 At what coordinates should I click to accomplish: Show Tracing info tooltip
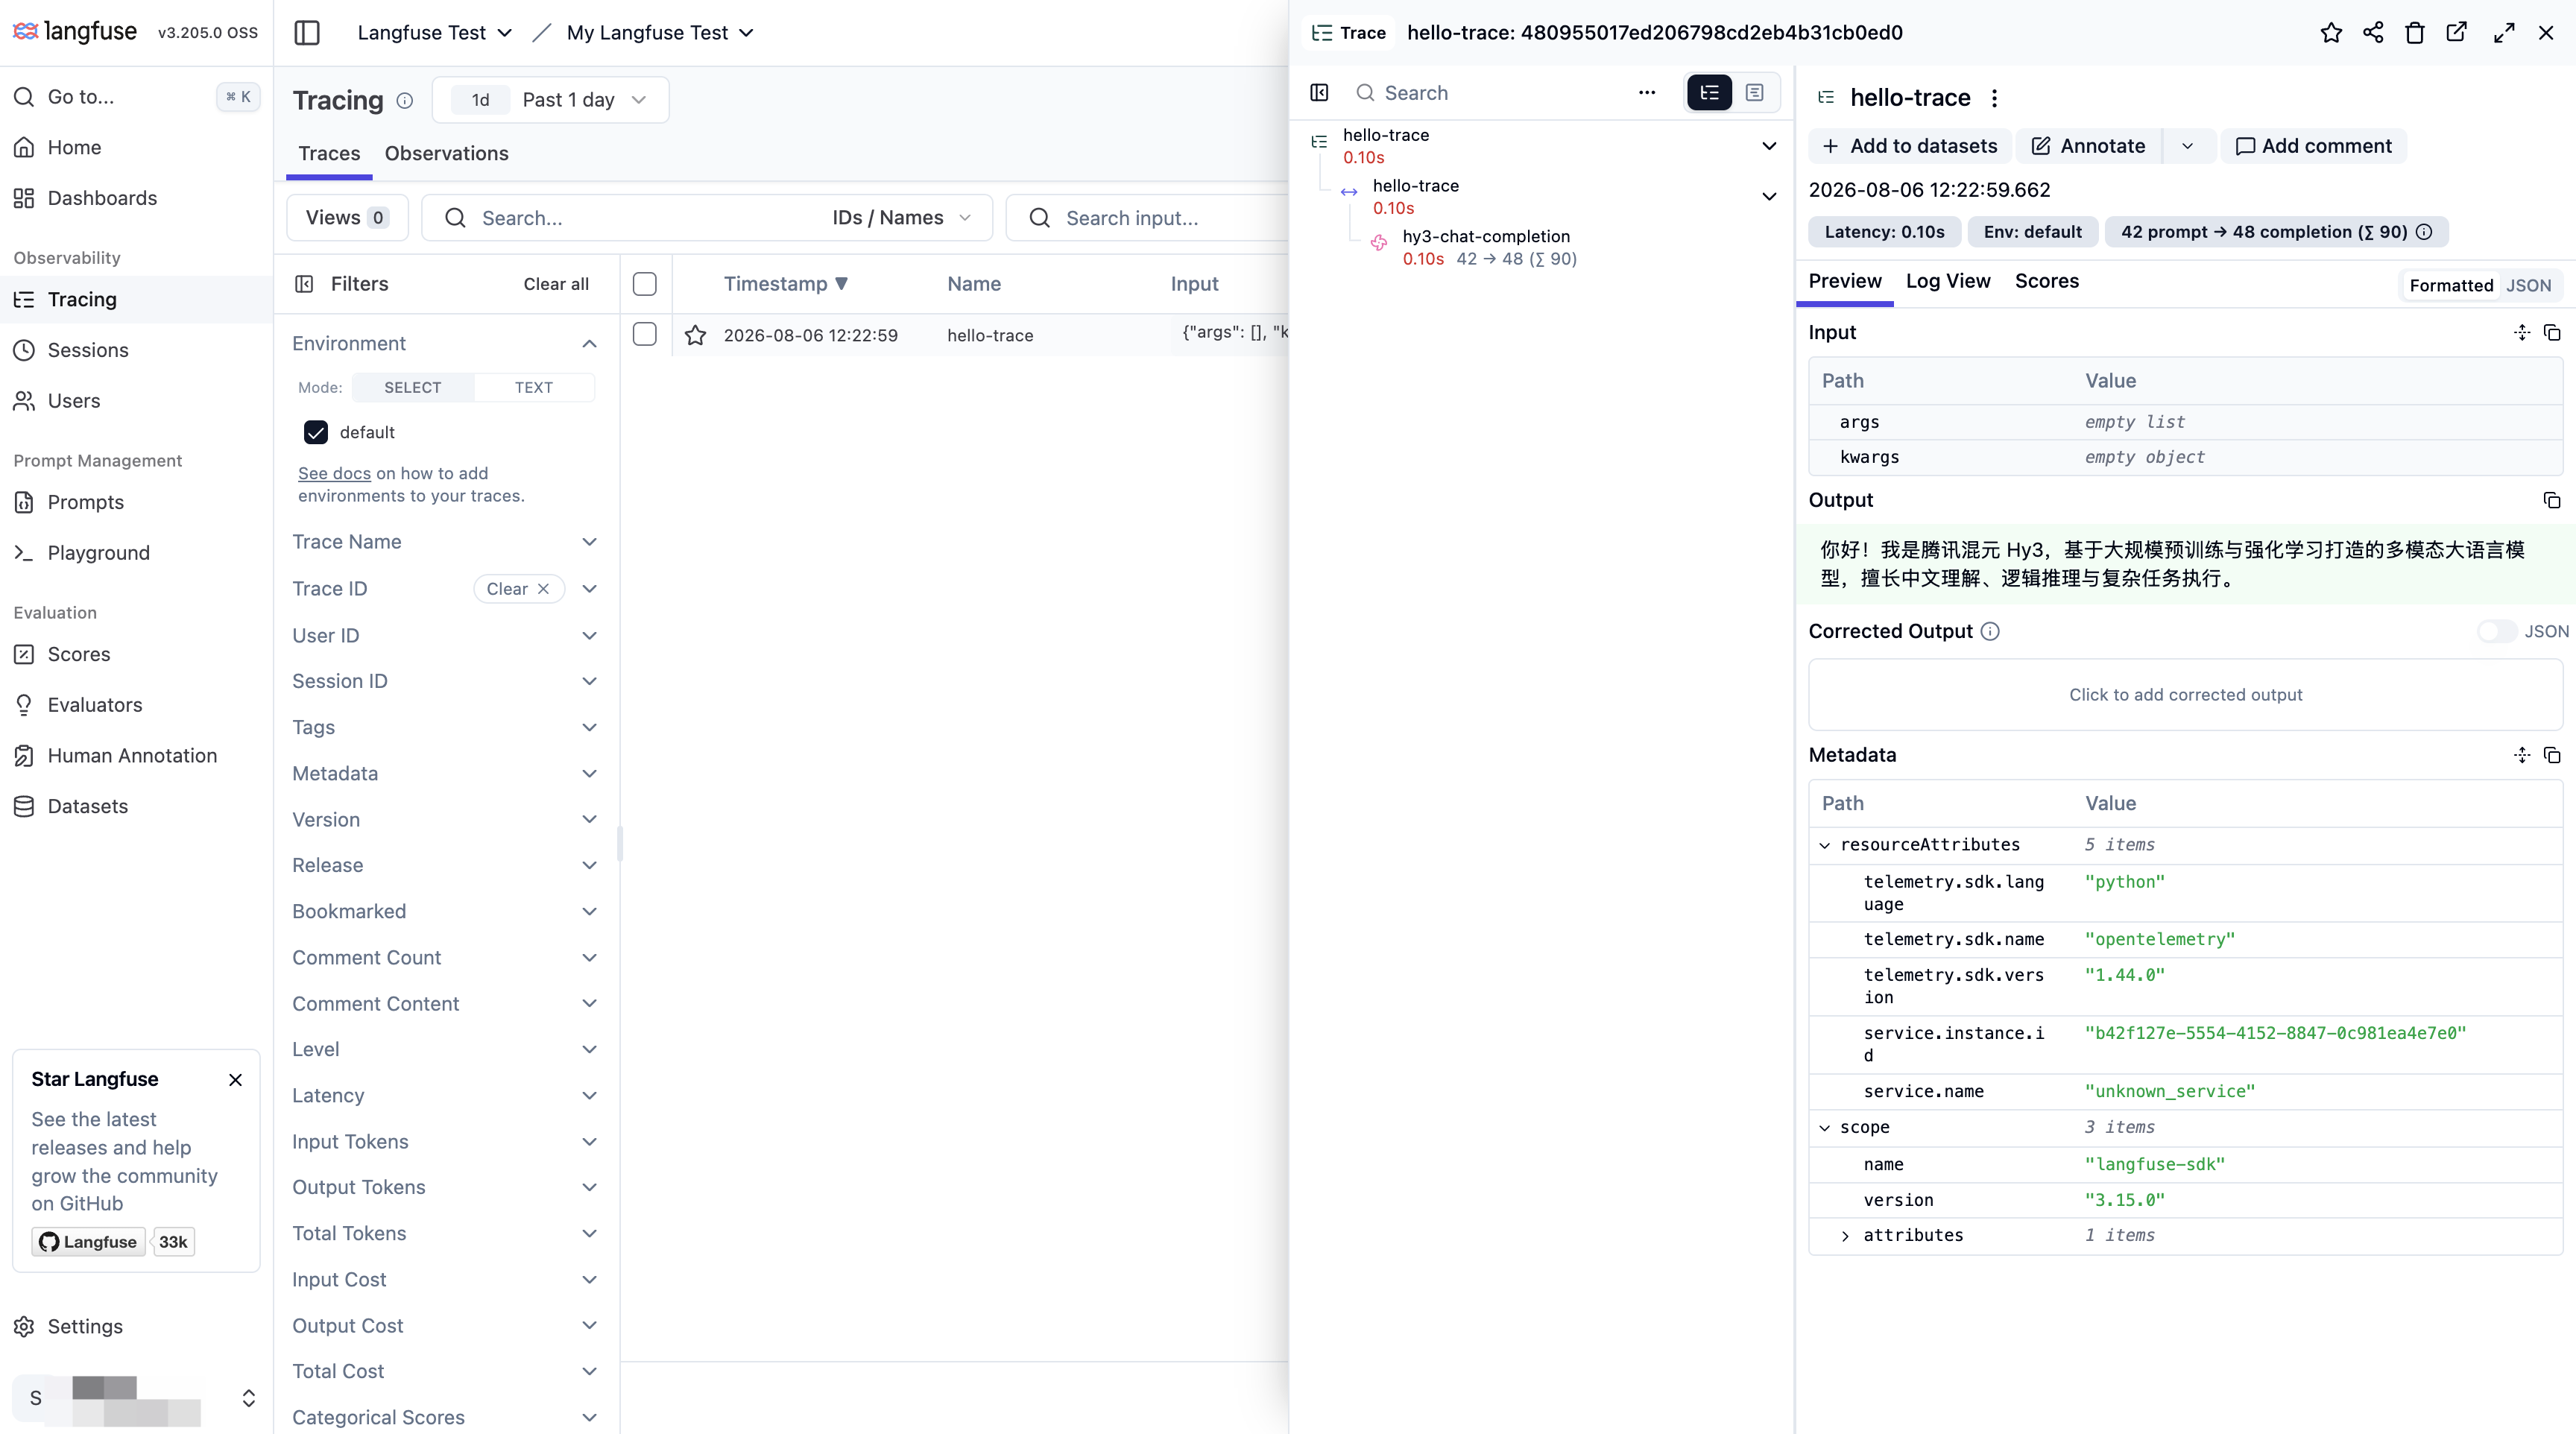[x=404, y=100]
